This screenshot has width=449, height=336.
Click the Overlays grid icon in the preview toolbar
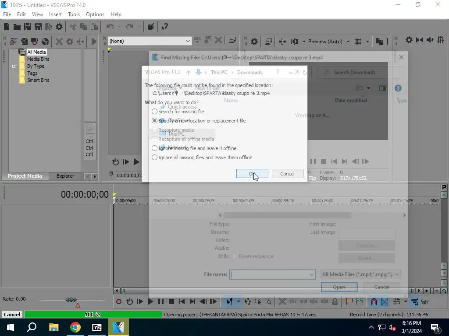[x=358, y=42]
